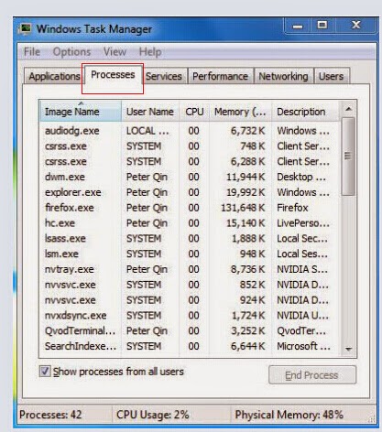The height and width of the screenshot is (432, 382).
Task: Select the nvtray.exe process
Action: click(190, 269)
